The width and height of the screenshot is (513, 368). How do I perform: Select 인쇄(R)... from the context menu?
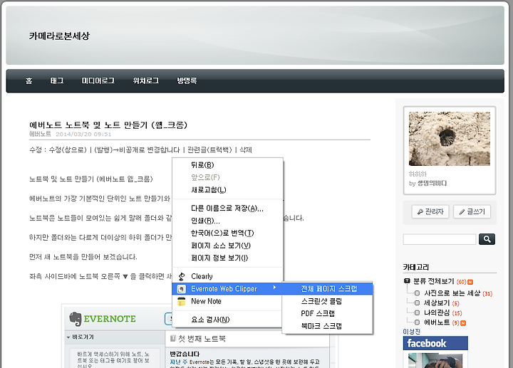(227, 221)
